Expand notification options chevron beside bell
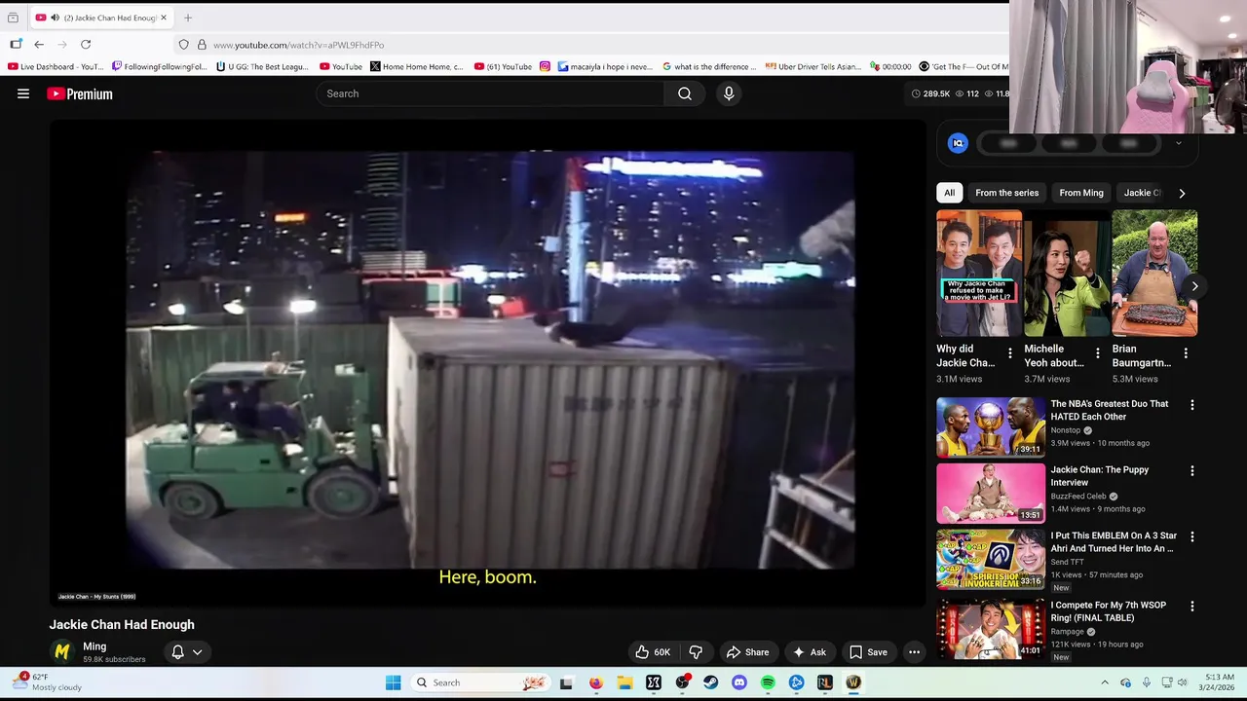 coord(197,652)
